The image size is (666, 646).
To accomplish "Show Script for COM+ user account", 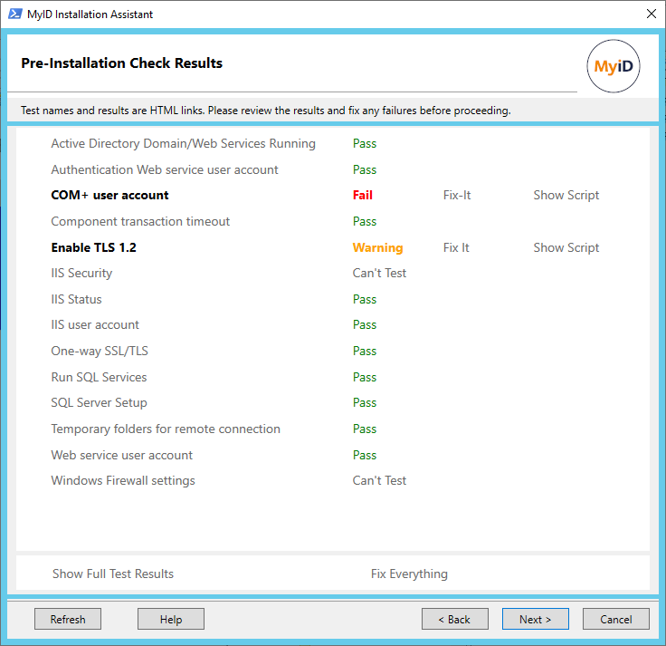I will tap(566, 195).
